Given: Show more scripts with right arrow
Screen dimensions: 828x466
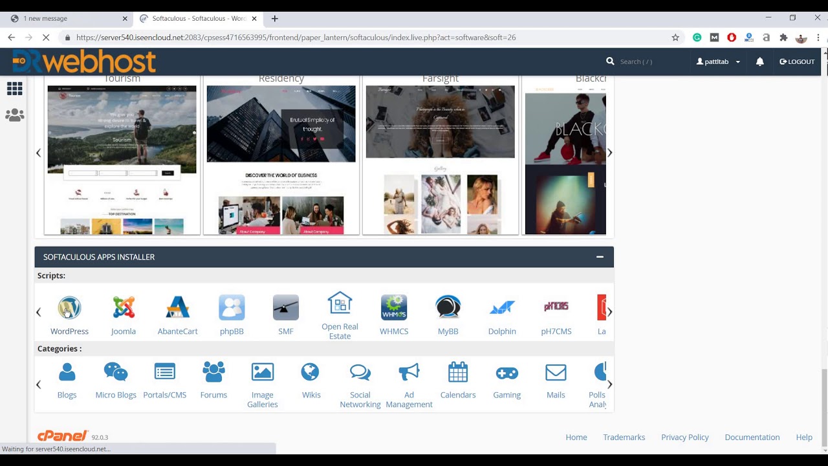Looking at the screenshot, I should 609,313.
